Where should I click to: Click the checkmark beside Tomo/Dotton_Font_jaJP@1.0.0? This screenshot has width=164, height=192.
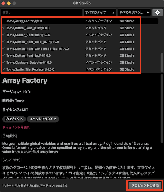click(4, 56)
